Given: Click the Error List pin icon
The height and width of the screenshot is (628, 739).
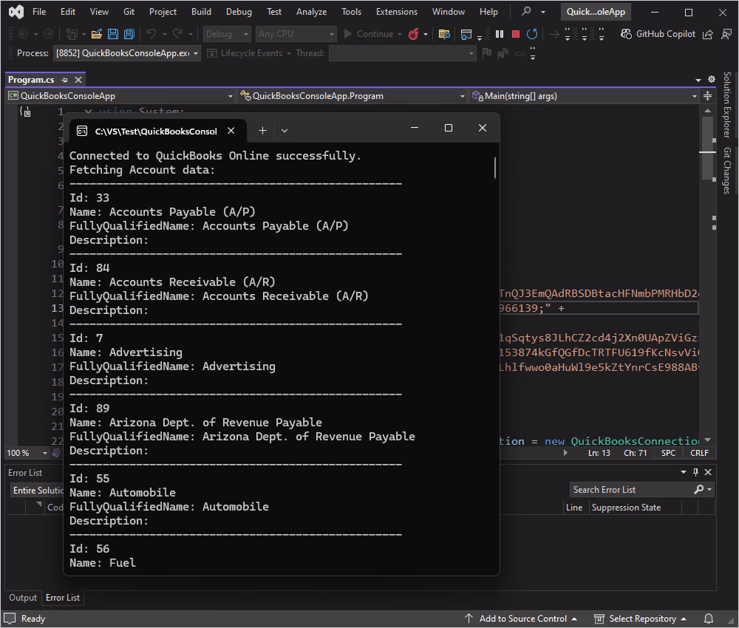Looking at the screenshot, I should (695, 472).
